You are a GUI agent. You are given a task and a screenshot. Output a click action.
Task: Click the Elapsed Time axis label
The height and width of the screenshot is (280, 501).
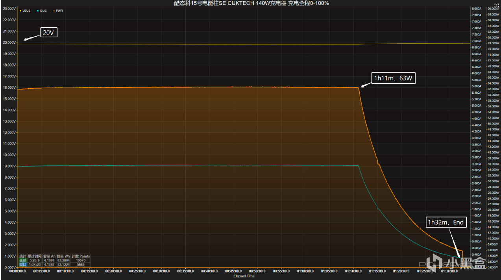coord(244,276)
